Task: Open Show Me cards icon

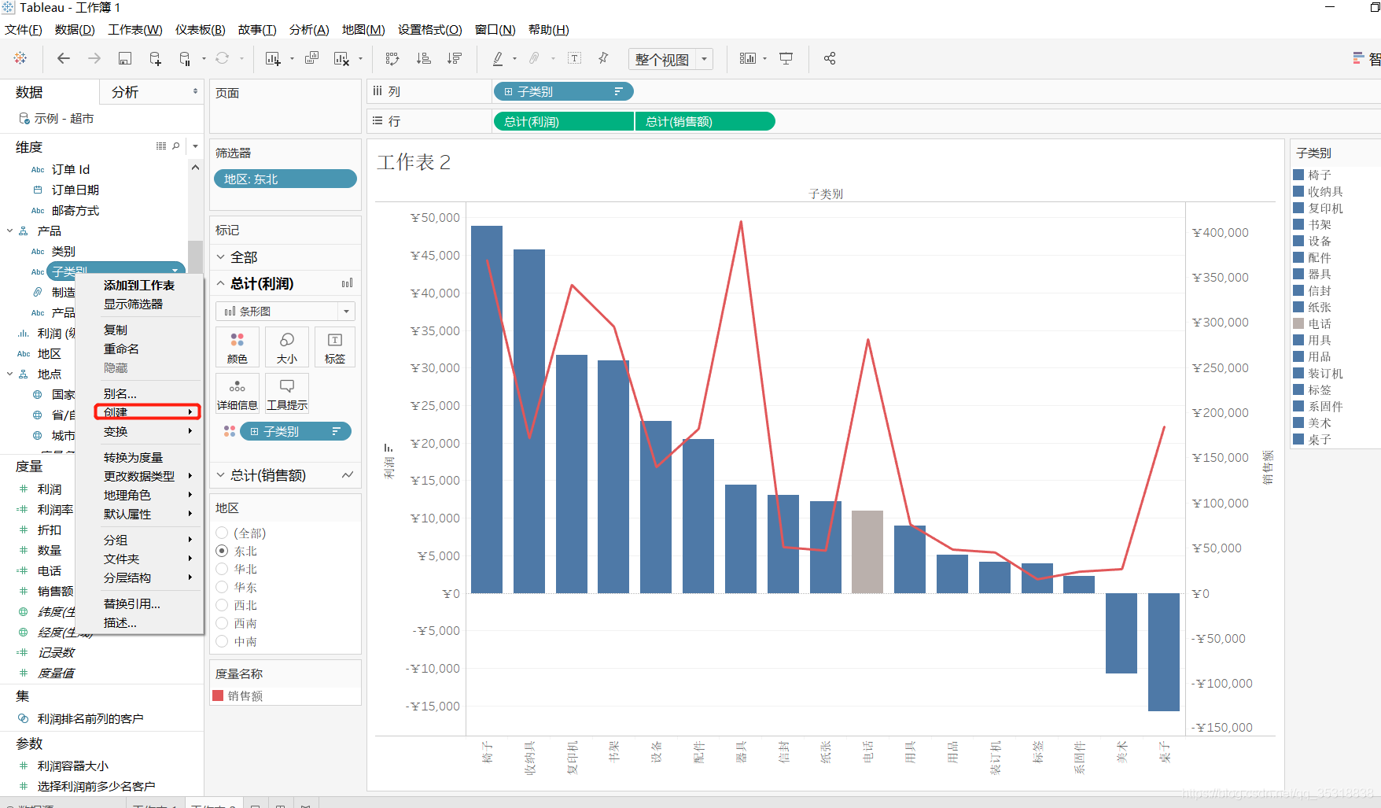Action: click(x=1358, y=58)
